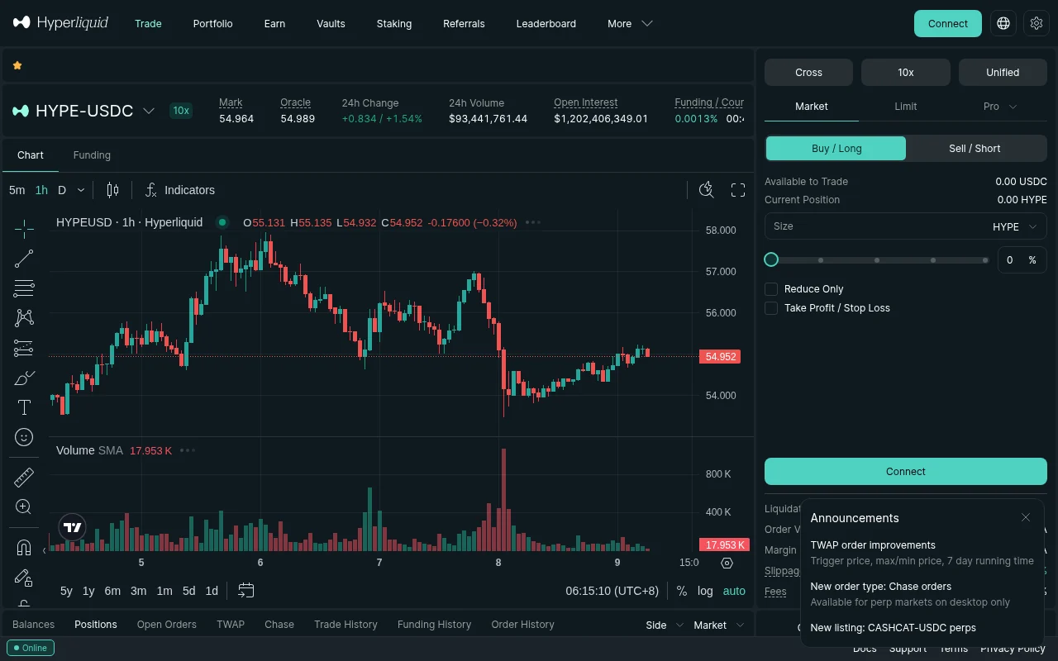The width and height of the screenshot is (1058, 661).
Task: Click the size percentage slider handle
Action: coord(771,259)
